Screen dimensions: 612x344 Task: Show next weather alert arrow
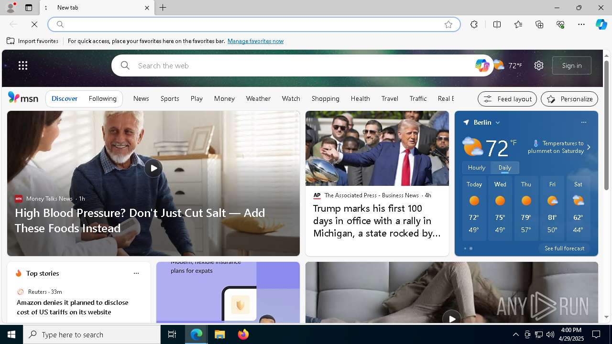pos(589,147)
